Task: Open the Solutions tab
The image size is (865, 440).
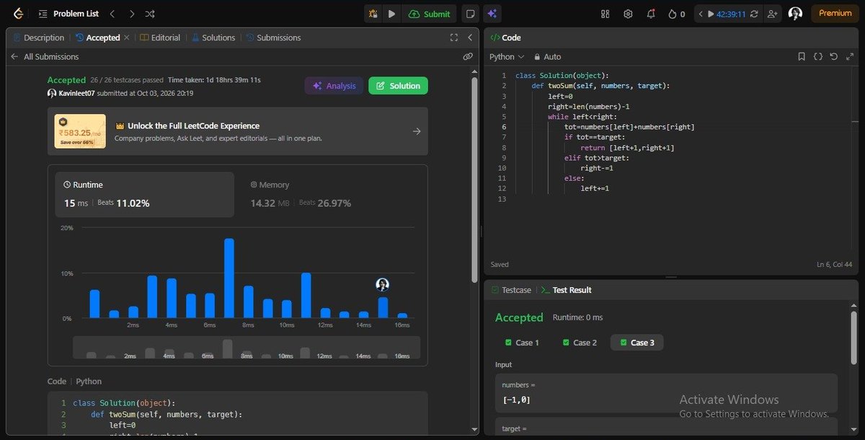Action: [213, 38]
